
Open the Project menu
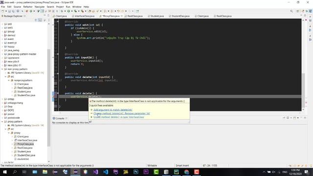(x=60, y=7)
